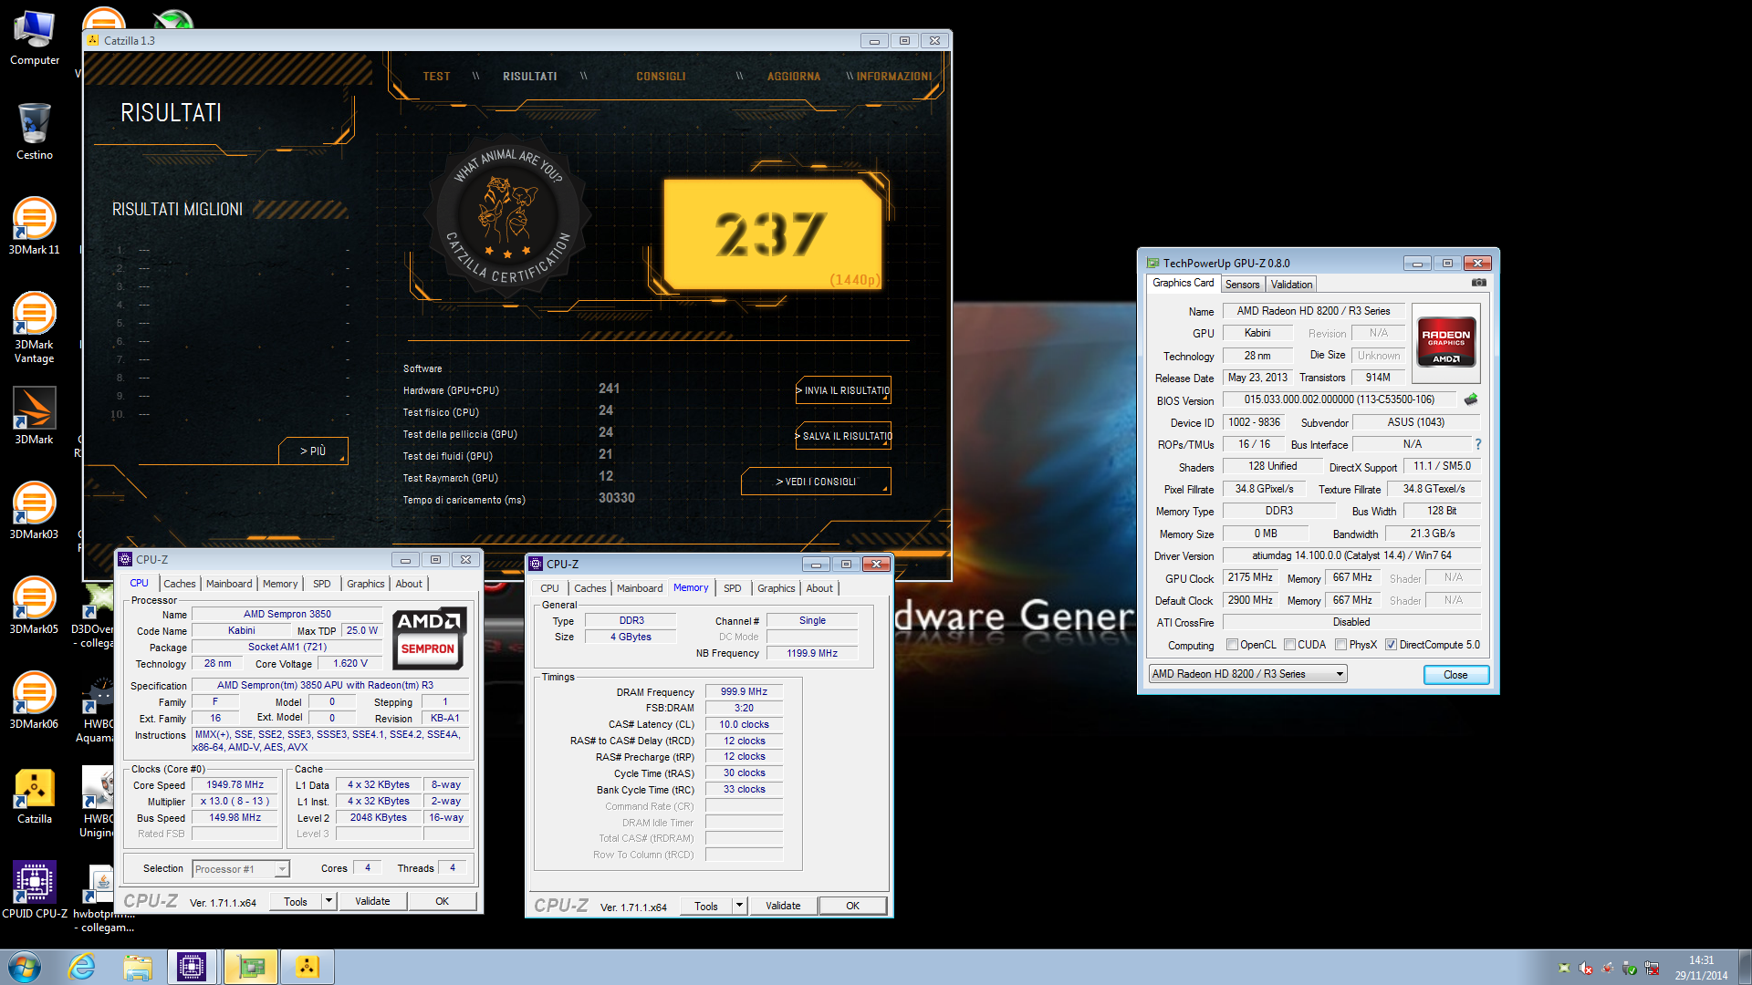Open SPD tab in right CPU-Z window

point(732,588)
